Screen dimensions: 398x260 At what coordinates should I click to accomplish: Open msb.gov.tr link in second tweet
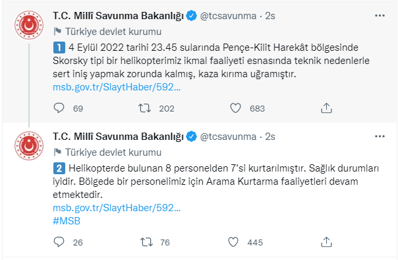coord(117,208)
